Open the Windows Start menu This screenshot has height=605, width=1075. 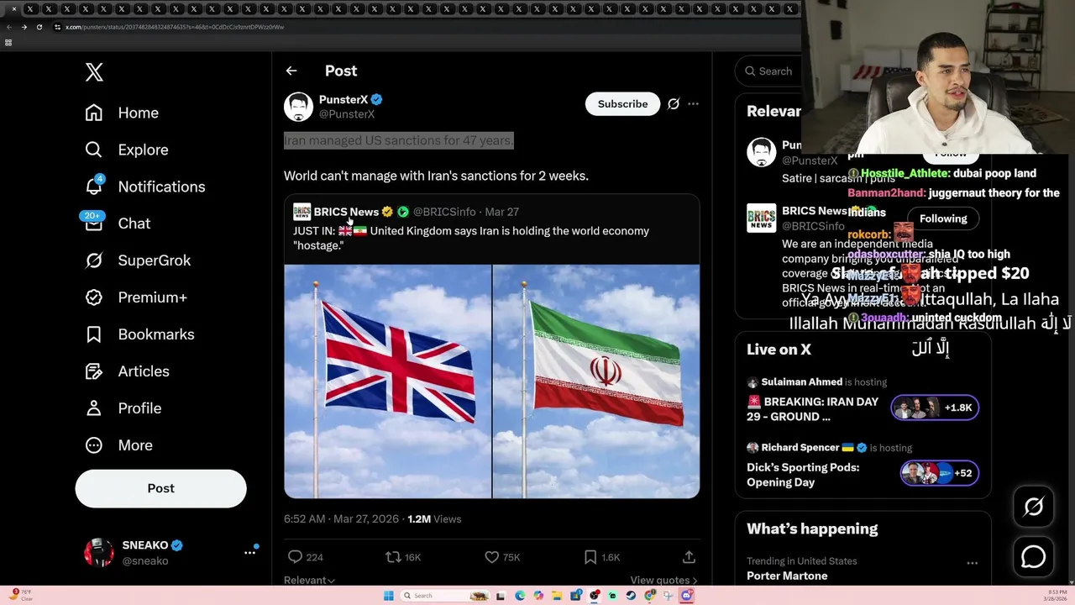coord(388,596)
